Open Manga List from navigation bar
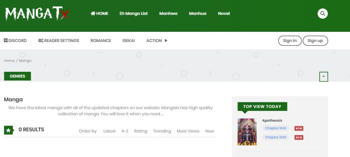Screen dimensions: 350x157 [134, 14]
